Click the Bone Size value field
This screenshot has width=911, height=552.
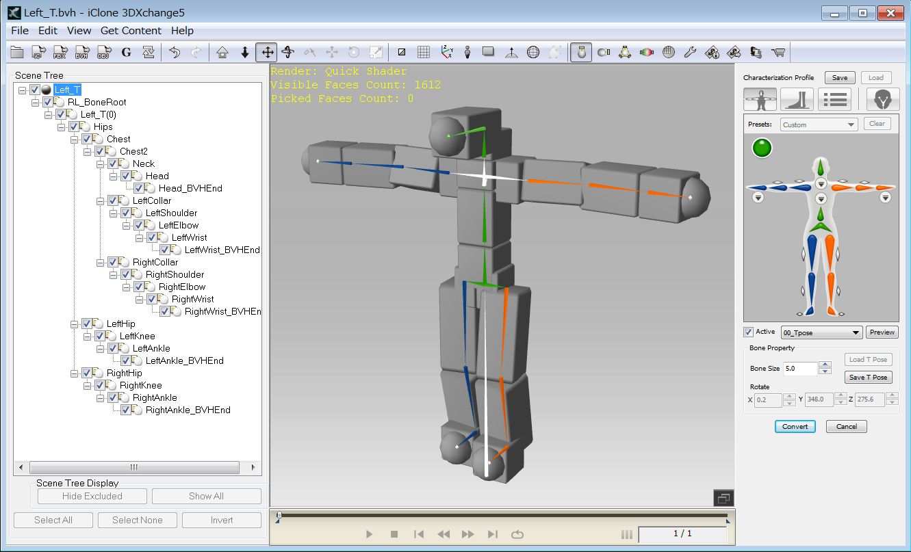[799, 368]
